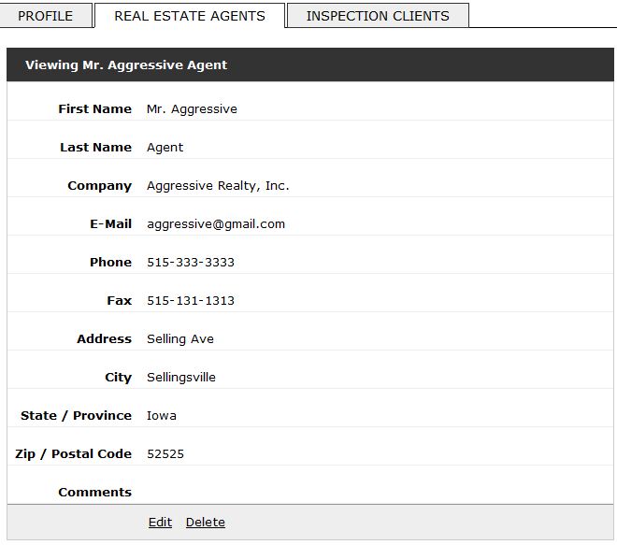Screen dimensions: 617x545
Task: Click the address value Selling Ave
Action: point(180,338)
